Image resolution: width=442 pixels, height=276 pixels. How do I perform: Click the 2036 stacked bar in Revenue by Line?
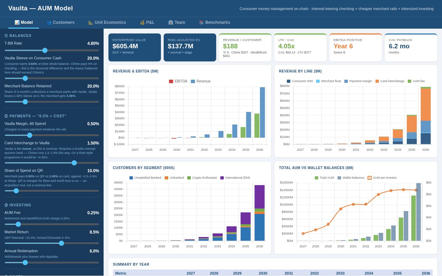tap(426, 116)
